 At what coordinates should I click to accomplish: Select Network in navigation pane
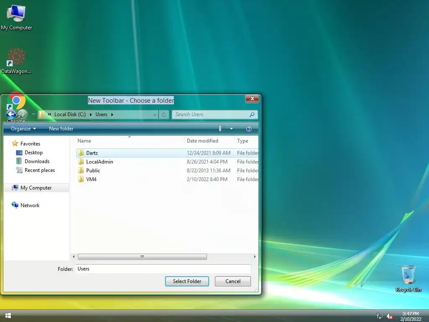point(30,205)
